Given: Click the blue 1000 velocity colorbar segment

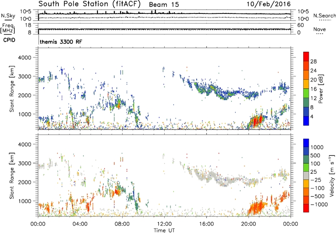Looking at the screenshot, I should point(306,143).
